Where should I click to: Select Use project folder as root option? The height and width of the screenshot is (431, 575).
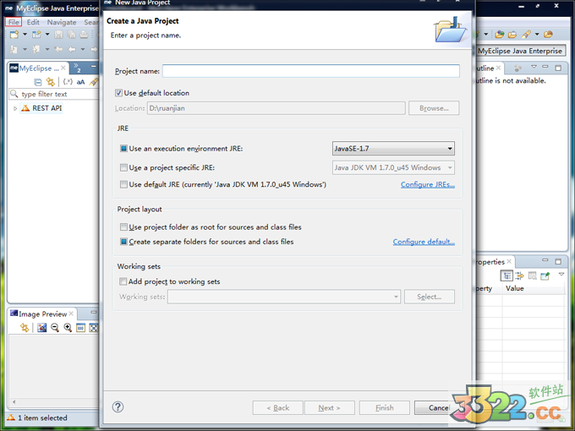point(123,226)
